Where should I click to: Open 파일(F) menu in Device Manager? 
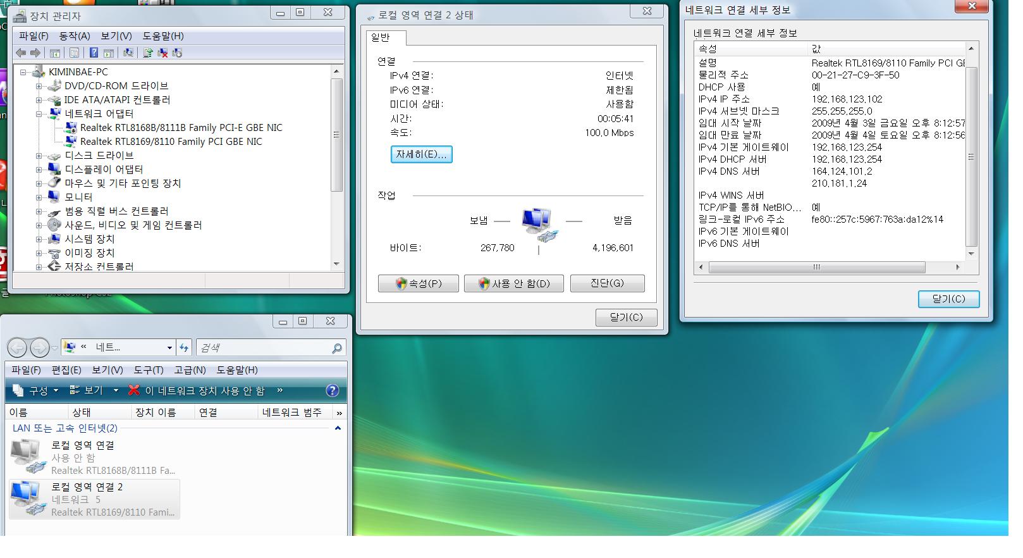point(34,36)
